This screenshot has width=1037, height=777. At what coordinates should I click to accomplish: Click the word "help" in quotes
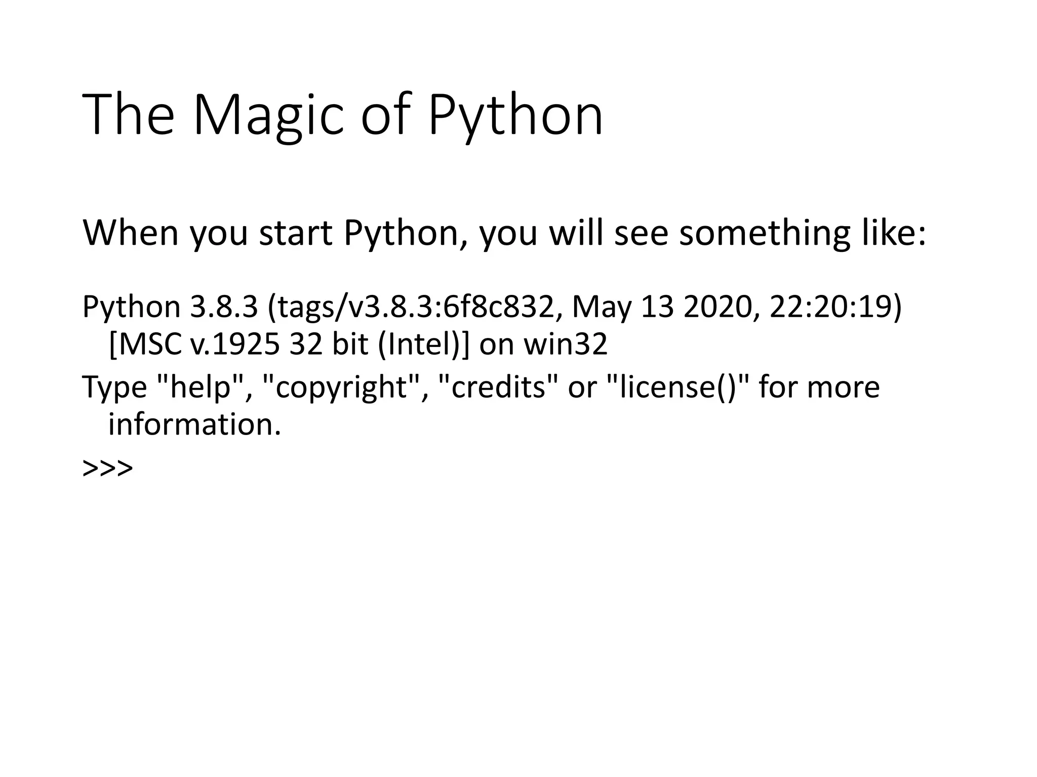201,387
